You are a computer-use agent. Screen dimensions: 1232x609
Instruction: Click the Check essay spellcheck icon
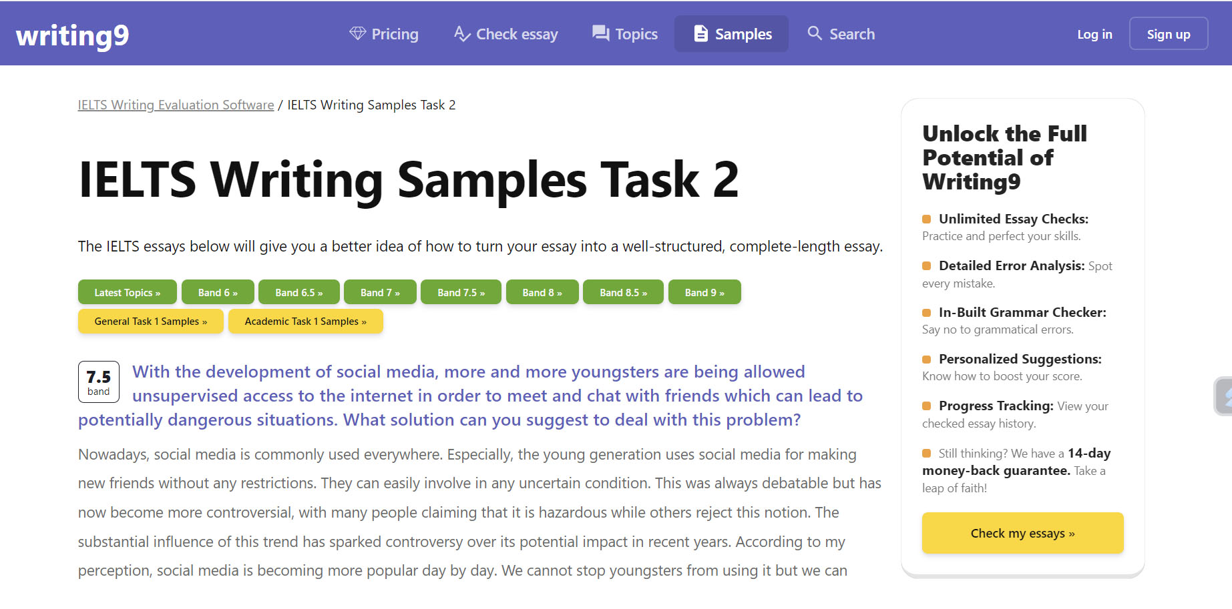(462, 33)
